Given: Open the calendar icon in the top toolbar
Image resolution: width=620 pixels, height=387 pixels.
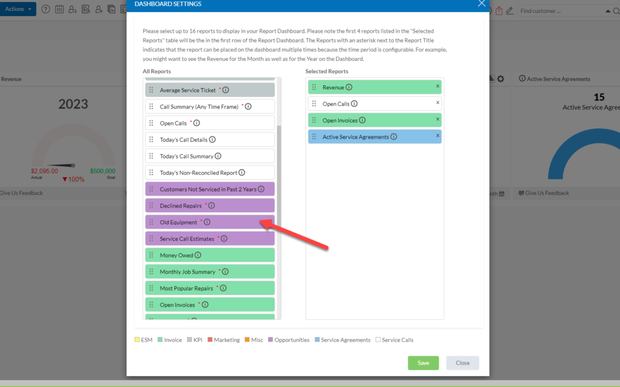Looking at the screenshot, I should pos(59,9).
